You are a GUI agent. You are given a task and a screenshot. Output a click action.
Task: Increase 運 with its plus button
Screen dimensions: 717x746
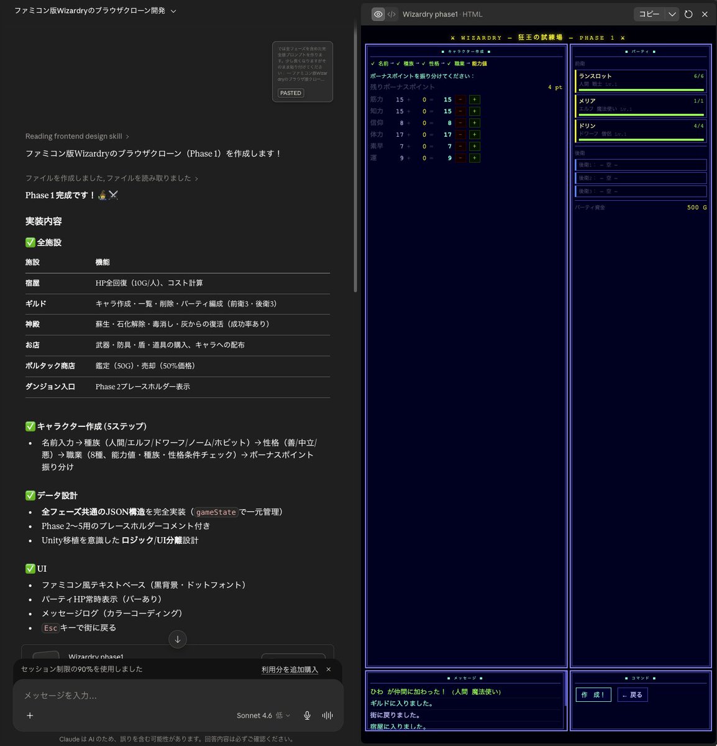(x=474, y=158)
